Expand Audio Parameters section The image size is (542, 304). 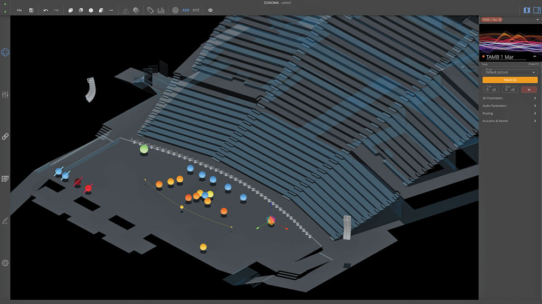click(x=510, y=106)
